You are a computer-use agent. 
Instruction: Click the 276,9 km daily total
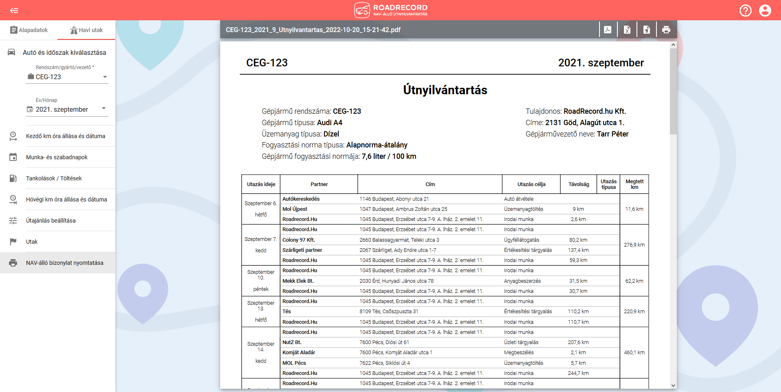point(634,245)
